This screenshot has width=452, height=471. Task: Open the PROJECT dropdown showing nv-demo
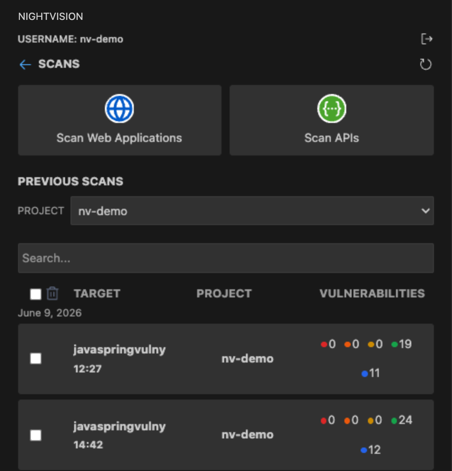click(x=252, y=211)
